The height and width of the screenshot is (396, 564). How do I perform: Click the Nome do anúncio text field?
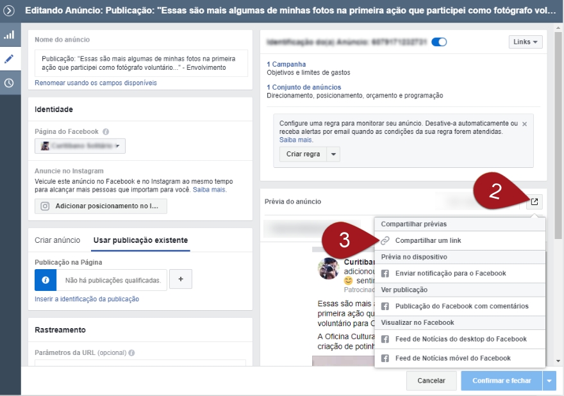(141, 63)
